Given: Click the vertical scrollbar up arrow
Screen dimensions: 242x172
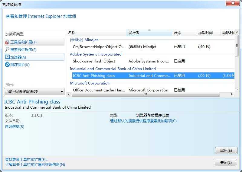Looking at the screenshot, I should 237,32.
